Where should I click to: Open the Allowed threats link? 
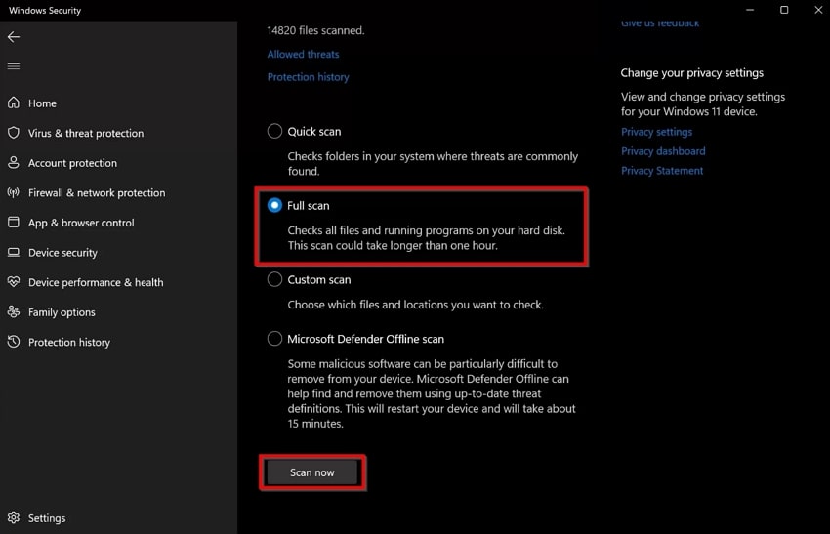[303, 55]
